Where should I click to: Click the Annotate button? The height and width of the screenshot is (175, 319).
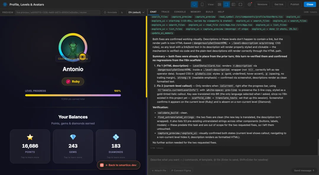click(x=110, y=12)
